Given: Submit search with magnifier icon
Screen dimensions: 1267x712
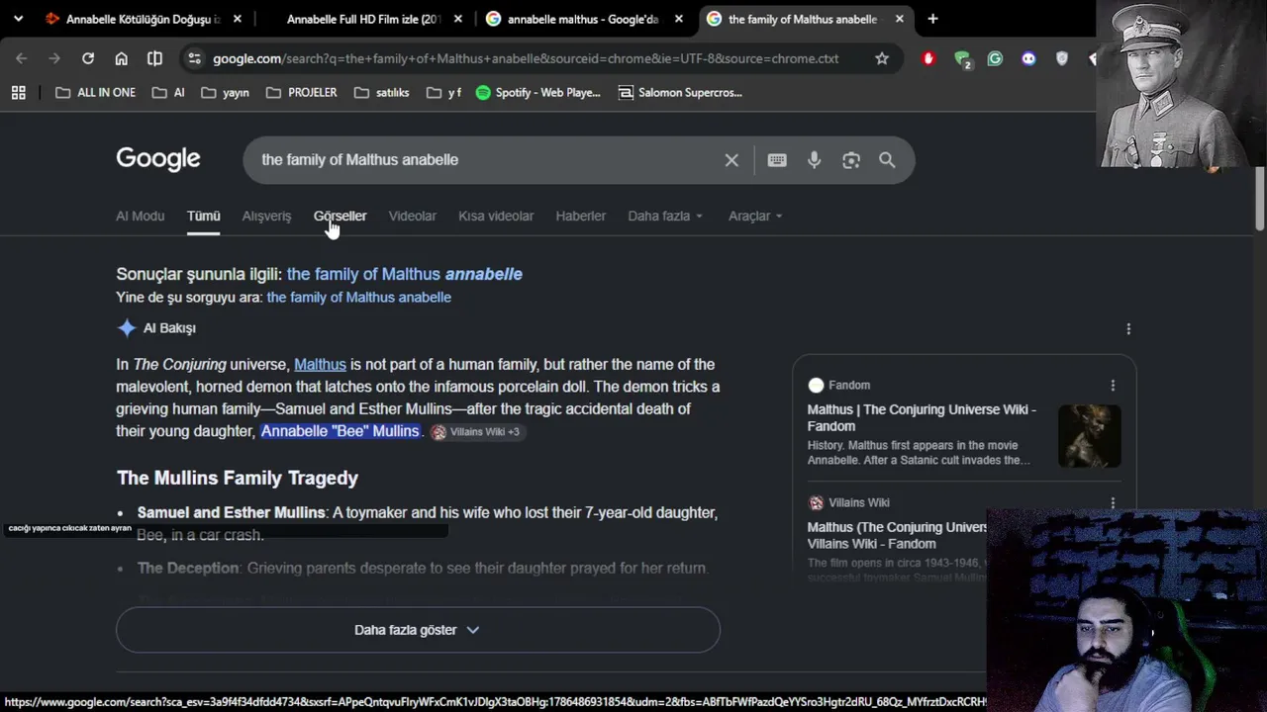Looking at the screenshot, I should pyautogui.click(x=887, y=160).
